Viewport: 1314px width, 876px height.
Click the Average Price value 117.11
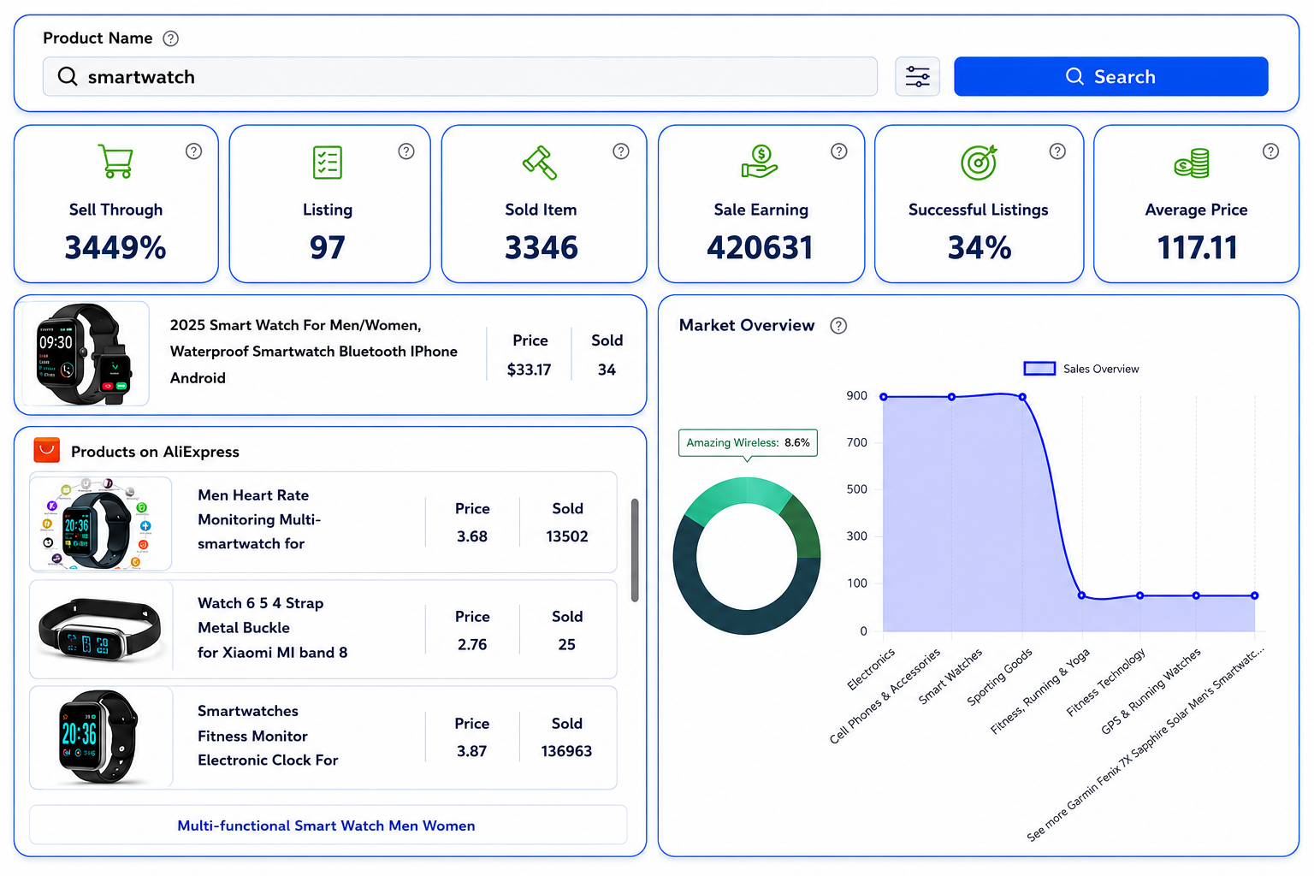click(x=1198, y=248)
